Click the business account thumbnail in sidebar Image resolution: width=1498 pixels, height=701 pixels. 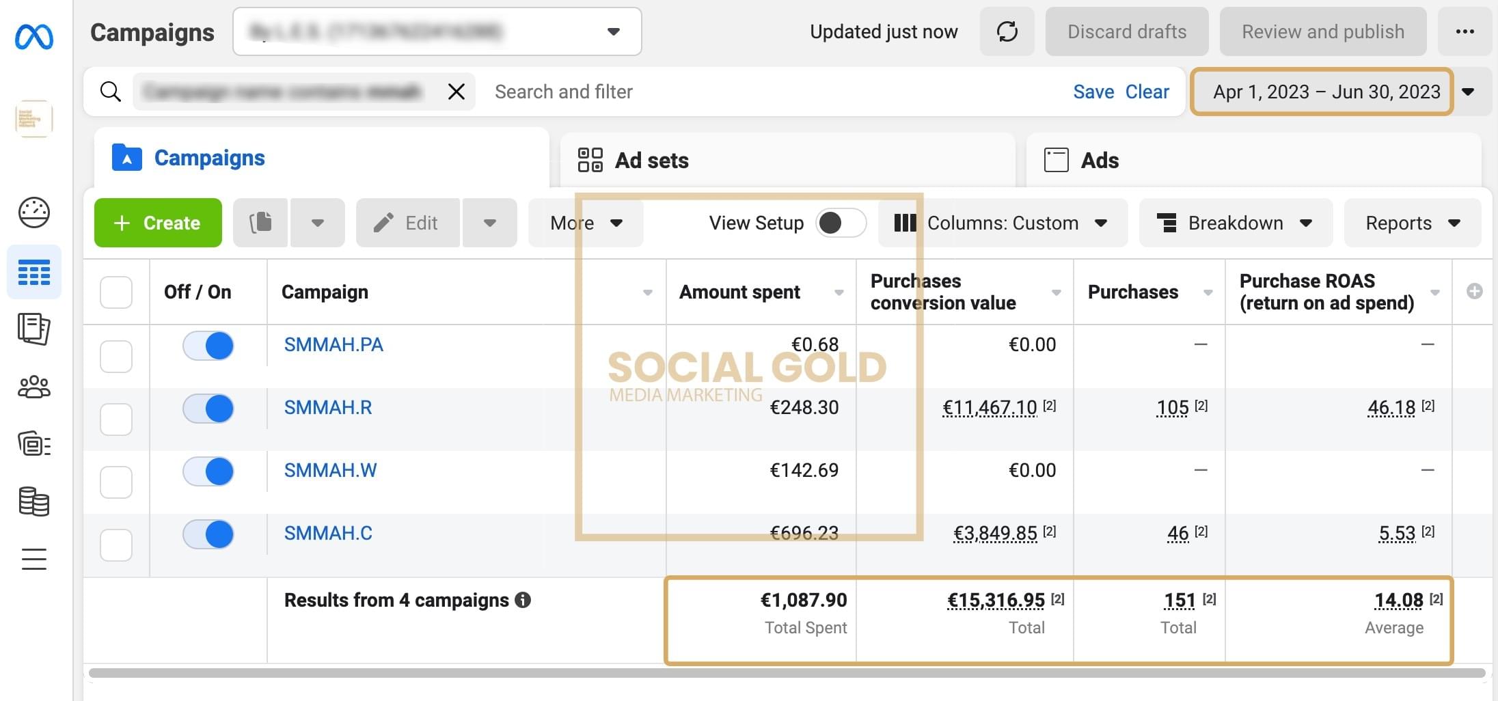[34, 119]
